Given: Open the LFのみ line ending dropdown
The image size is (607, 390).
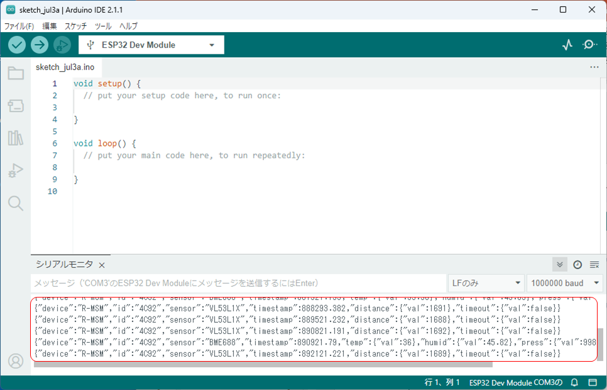Looking at the screenshot, I should pos(486,283).
